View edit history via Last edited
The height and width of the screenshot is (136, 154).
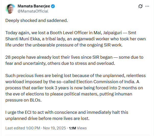(x=14, y=128)
